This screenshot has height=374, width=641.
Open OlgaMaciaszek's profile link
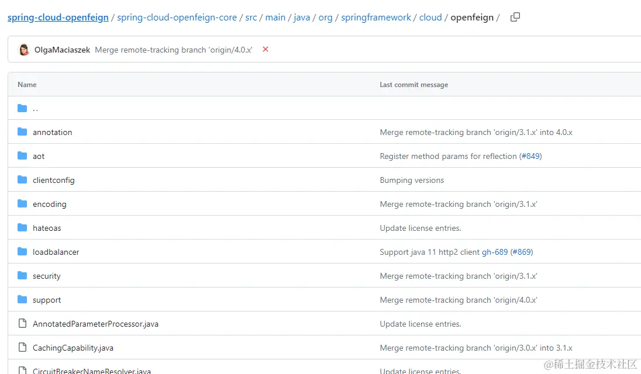coord(62,50)
